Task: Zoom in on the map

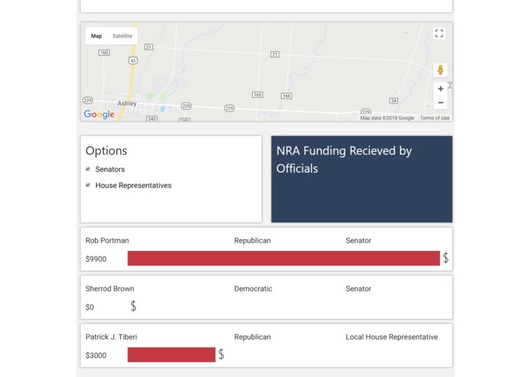Action: pyautogui.click(x=440, y=89)
